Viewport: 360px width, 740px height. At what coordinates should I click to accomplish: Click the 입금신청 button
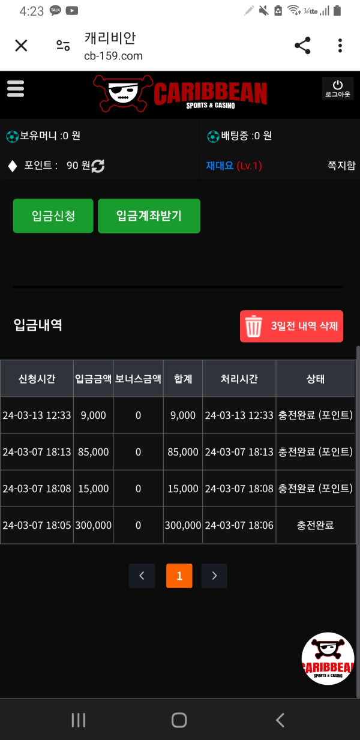(53, 216)
